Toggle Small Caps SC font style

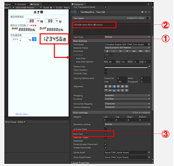tap(147, 51)
